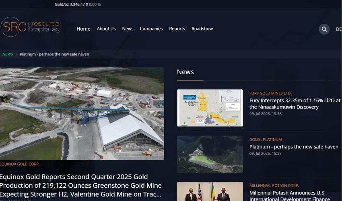This screenshot has height=201, width=342.
Task: Open the Reports menu item
Action: (177, 29)
